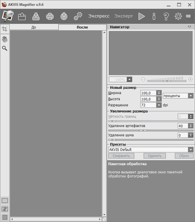The height and width of the screenshot is (222, 195).
Task: Click the Удалить preset button
Action: [155, 156]
